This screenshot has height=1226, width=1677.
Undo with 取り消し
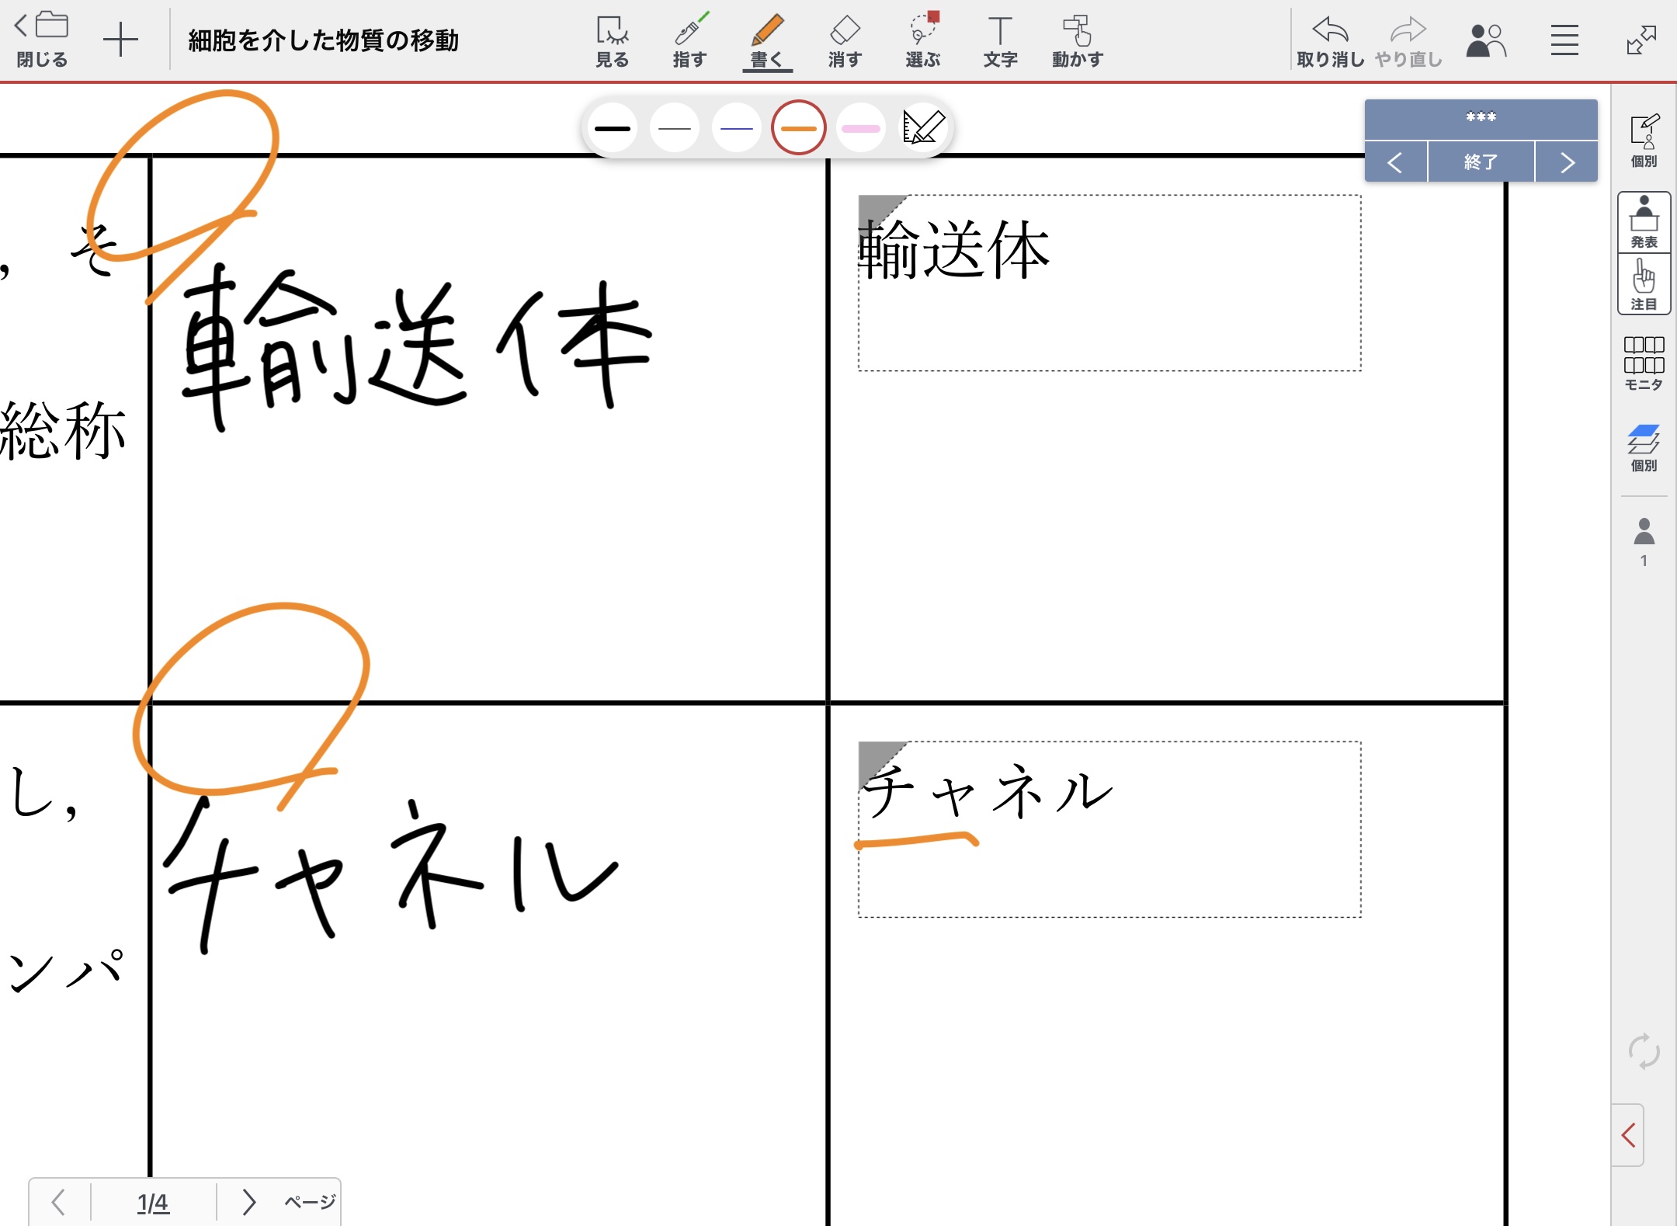coord(1330,40)
